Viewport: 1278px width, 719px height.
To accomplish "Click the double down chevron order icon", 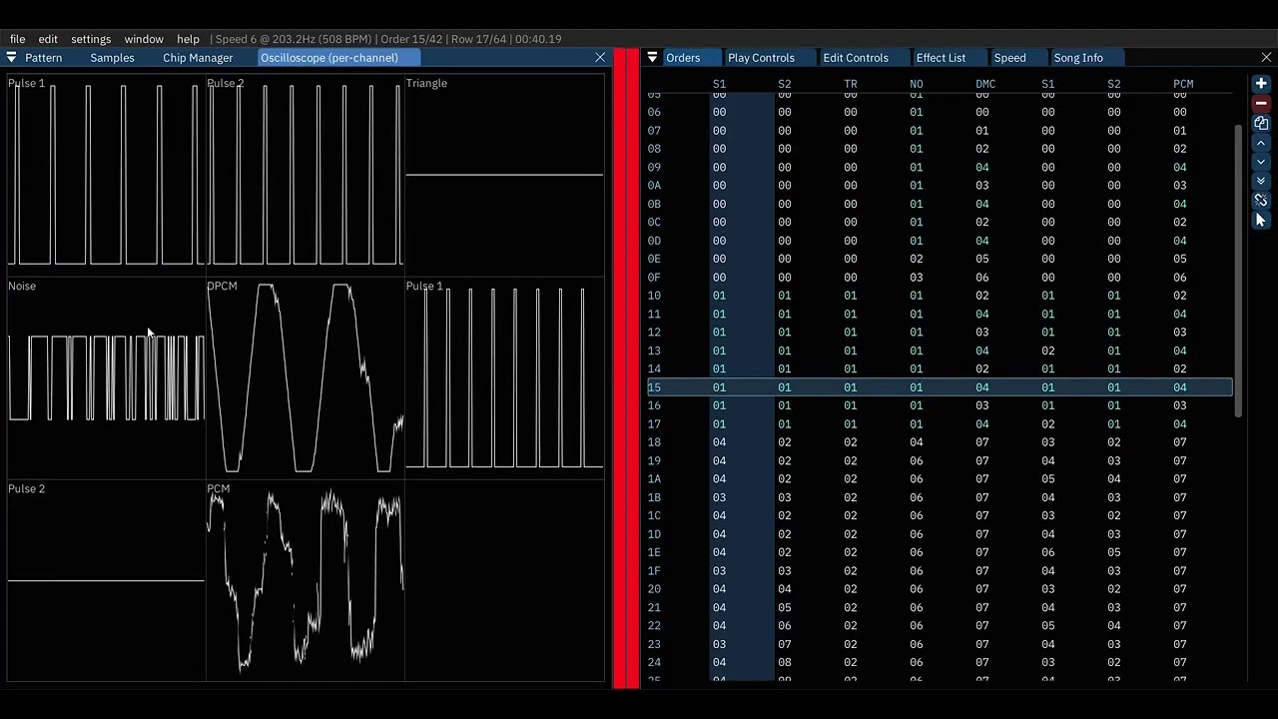I will [x=1261, y=181].
